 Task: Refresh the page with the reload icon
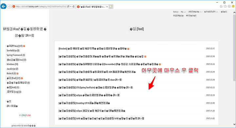coord(73,7)
